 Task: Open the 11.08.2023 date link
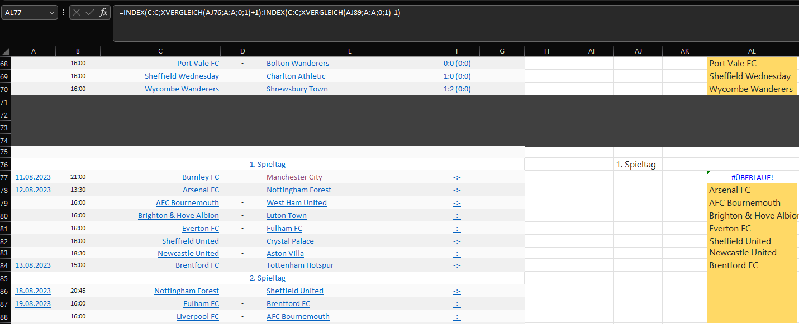(x=33, y=177)
